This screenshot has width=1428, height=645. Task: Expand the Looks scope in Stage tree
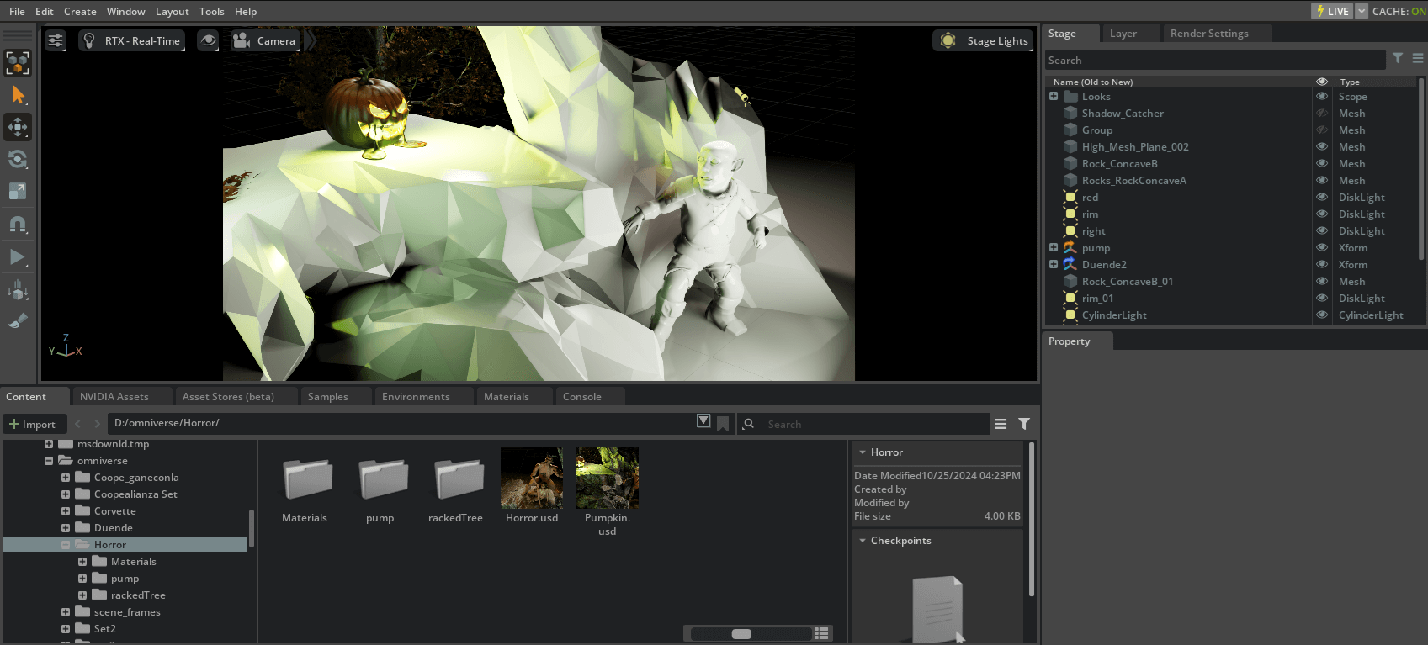[x=1054, y=96]
